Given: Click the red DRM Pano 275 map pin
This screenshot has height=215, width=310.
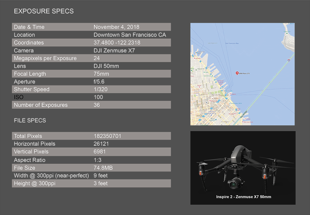Looking at the screenshot, I should click(x=237, y=73).
